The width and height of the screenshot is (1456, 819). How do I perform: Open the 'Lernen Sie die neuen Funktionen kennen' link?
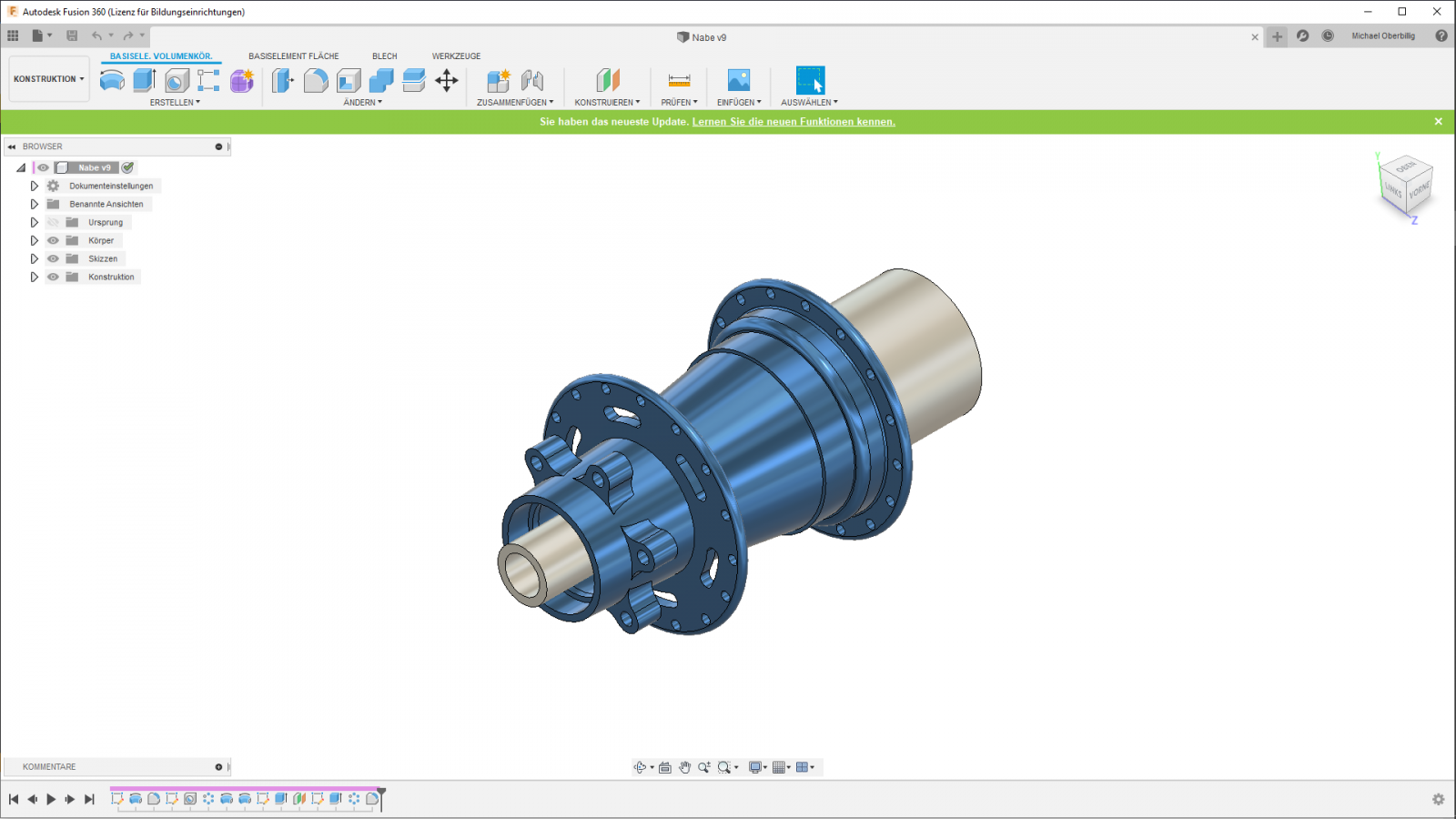(x=794, y=122)
